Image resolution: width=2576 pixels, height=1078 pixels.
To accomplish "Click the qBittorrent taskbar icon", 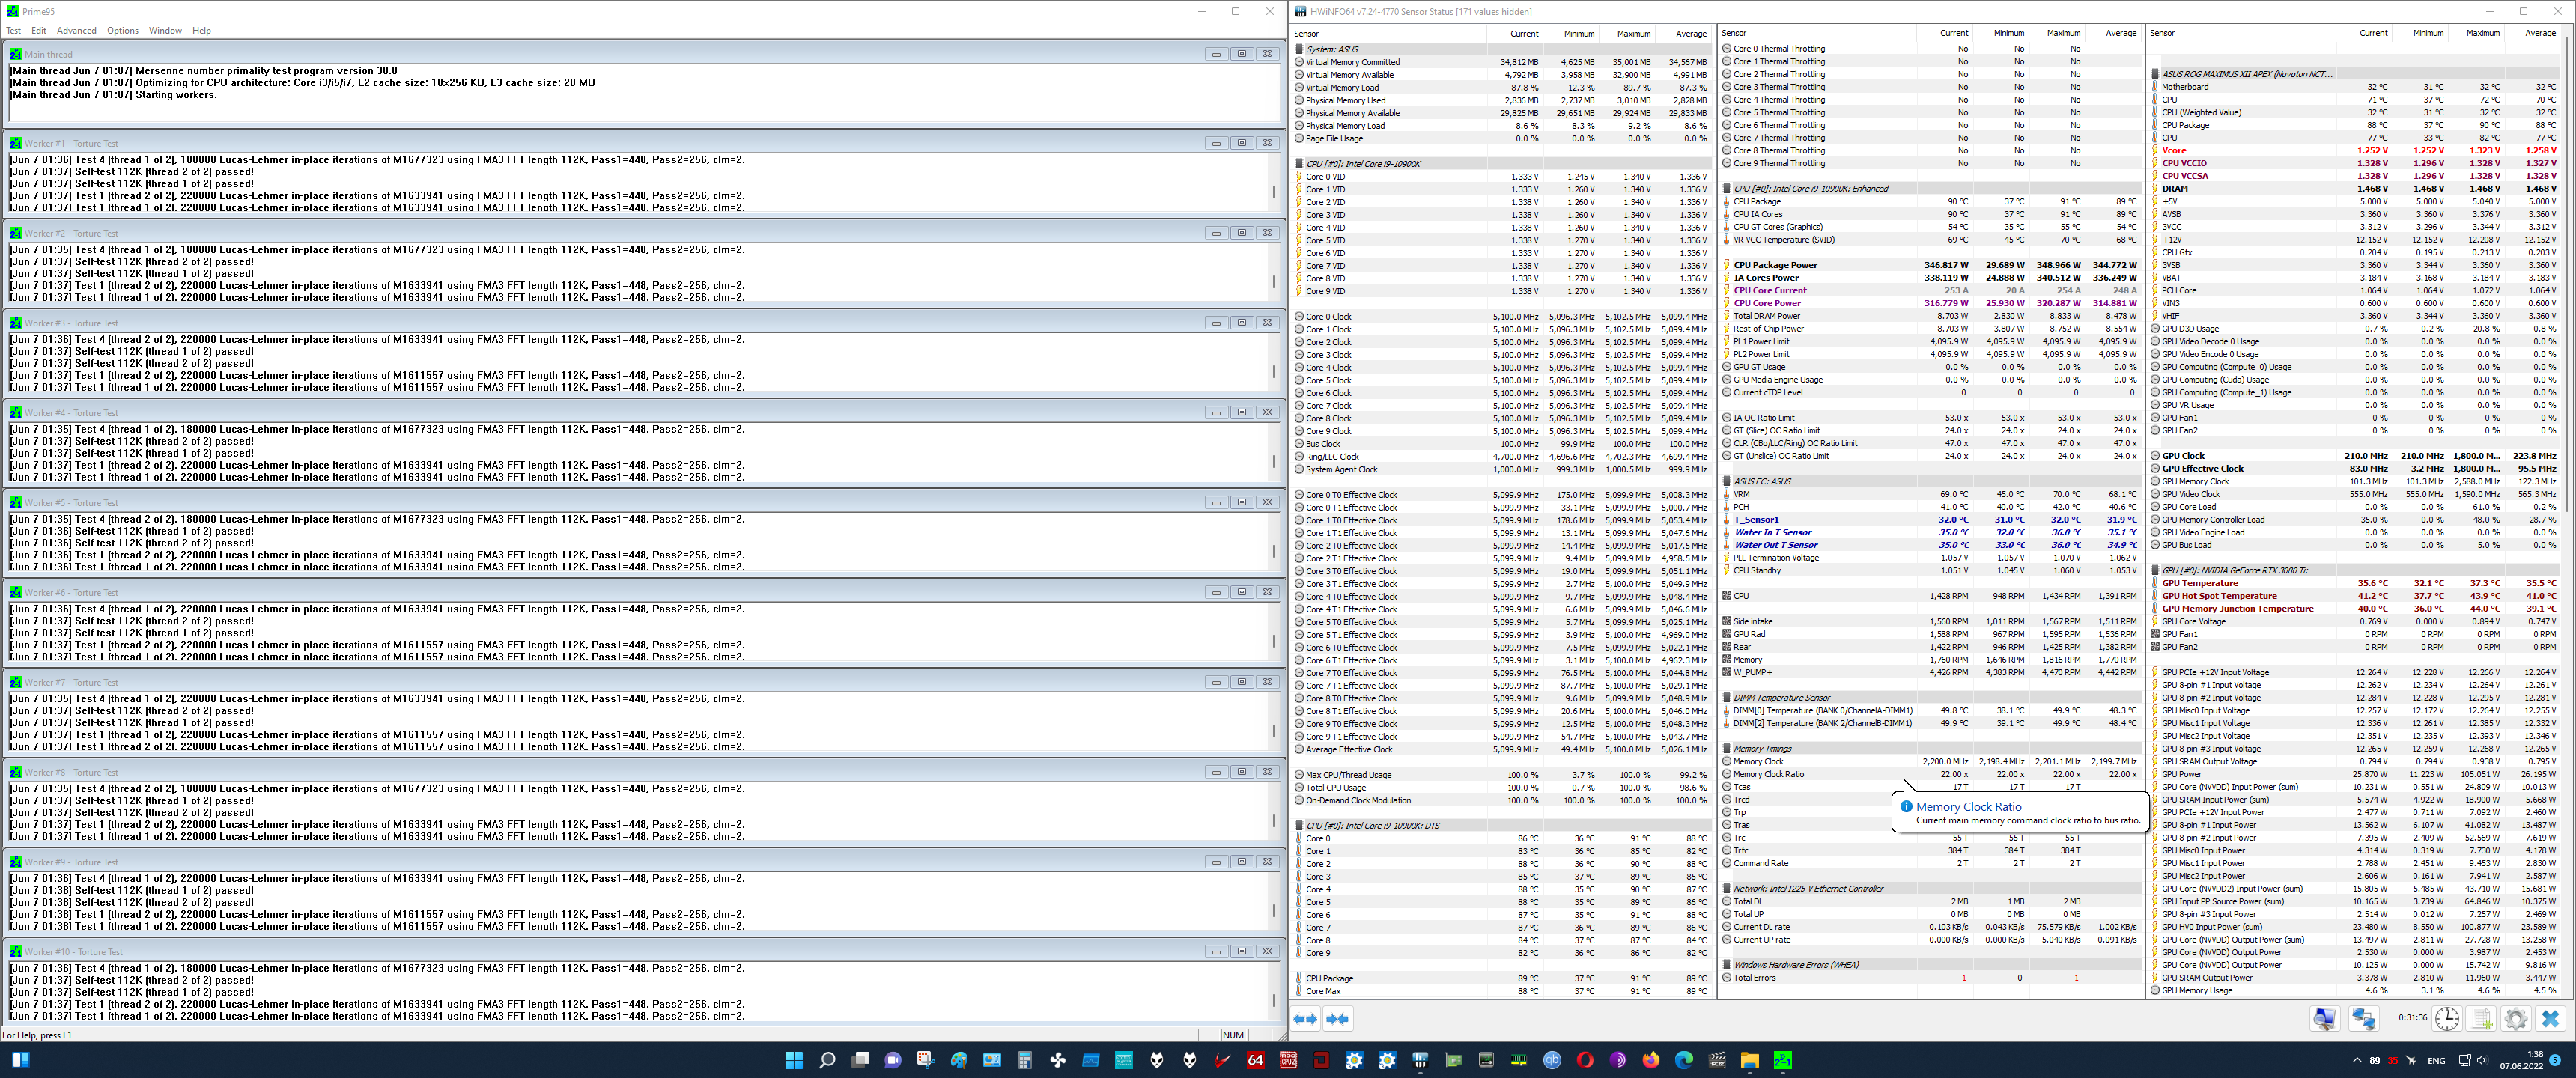I will pos(1552,1060).
